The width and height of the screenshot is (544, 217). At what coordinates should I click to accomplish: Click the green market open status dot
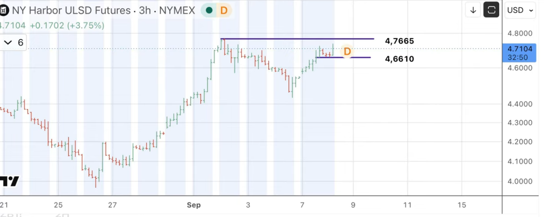[x=209, y=10]
